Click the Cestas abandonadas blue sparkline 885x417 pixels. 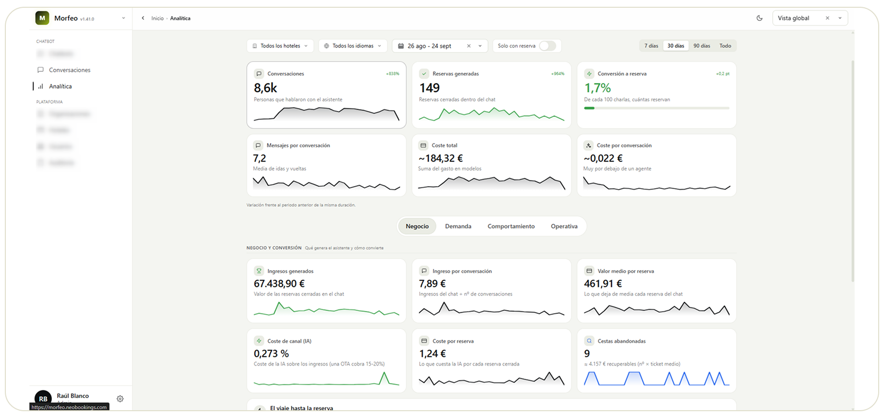[x=657, y=378]
